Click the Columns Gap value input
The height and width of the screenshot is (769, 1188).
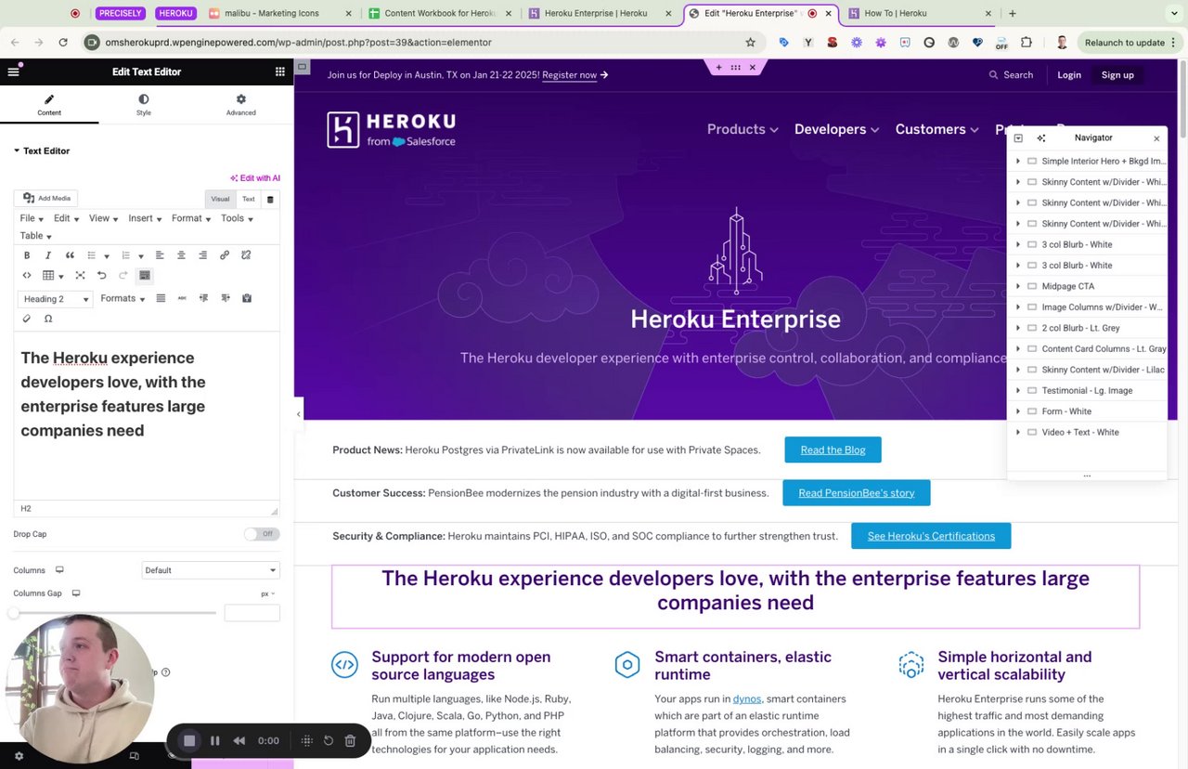click(252, 613)
